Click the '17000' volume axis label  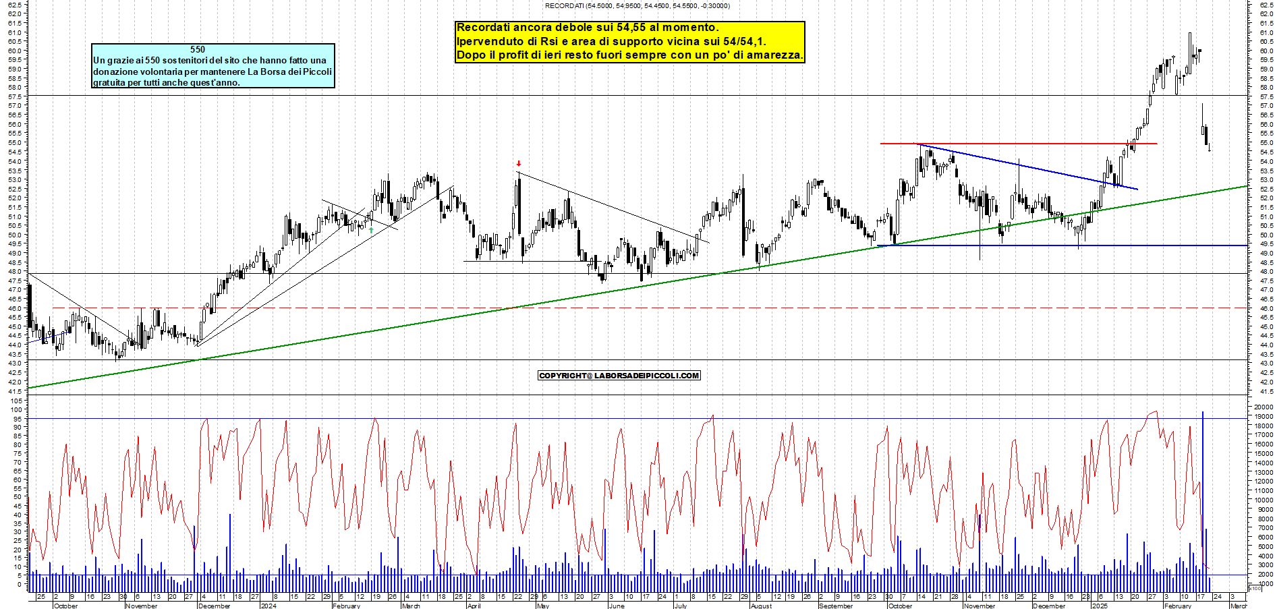tap(1264, 435)
